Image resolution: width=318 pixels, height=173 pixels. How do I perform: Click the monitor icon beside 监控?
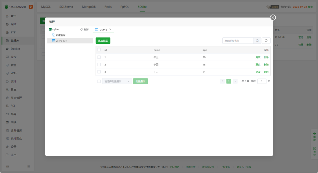(7, 57)
